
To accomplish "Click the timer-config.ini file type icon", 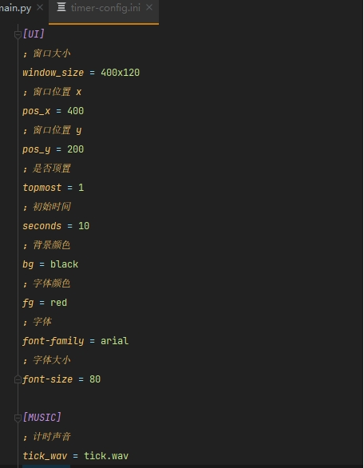I will (x=61, y=7).
